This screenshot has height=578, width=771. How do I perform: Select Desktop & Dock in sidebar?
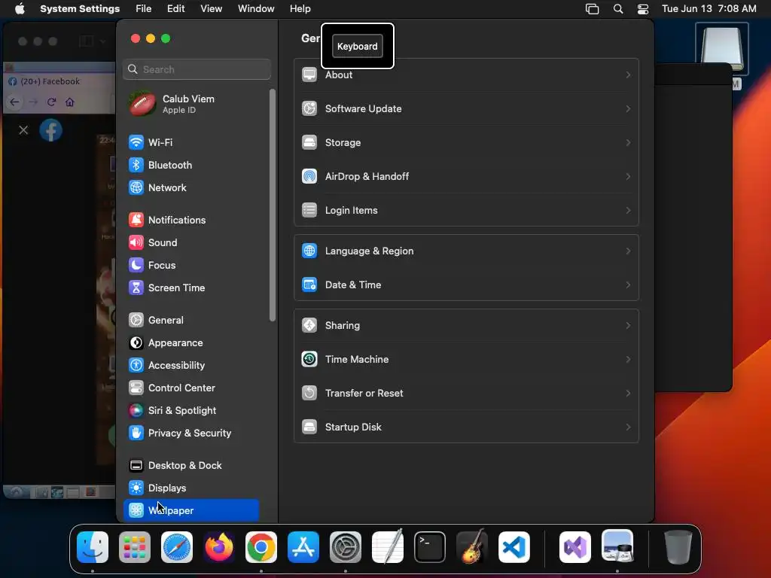coord(190,466)
